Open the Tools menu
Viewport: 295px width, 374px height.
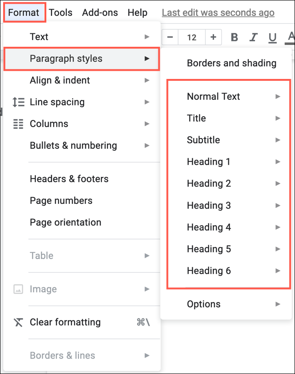click(x=60, y=13)
